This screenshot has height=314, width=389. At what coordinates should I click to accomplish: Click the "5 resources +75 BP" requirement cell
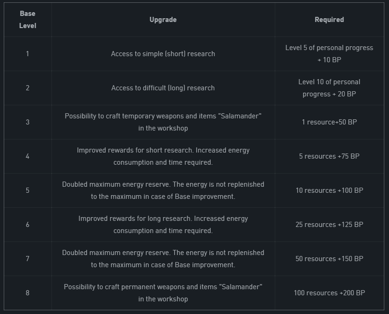click(x=329, y=156)
